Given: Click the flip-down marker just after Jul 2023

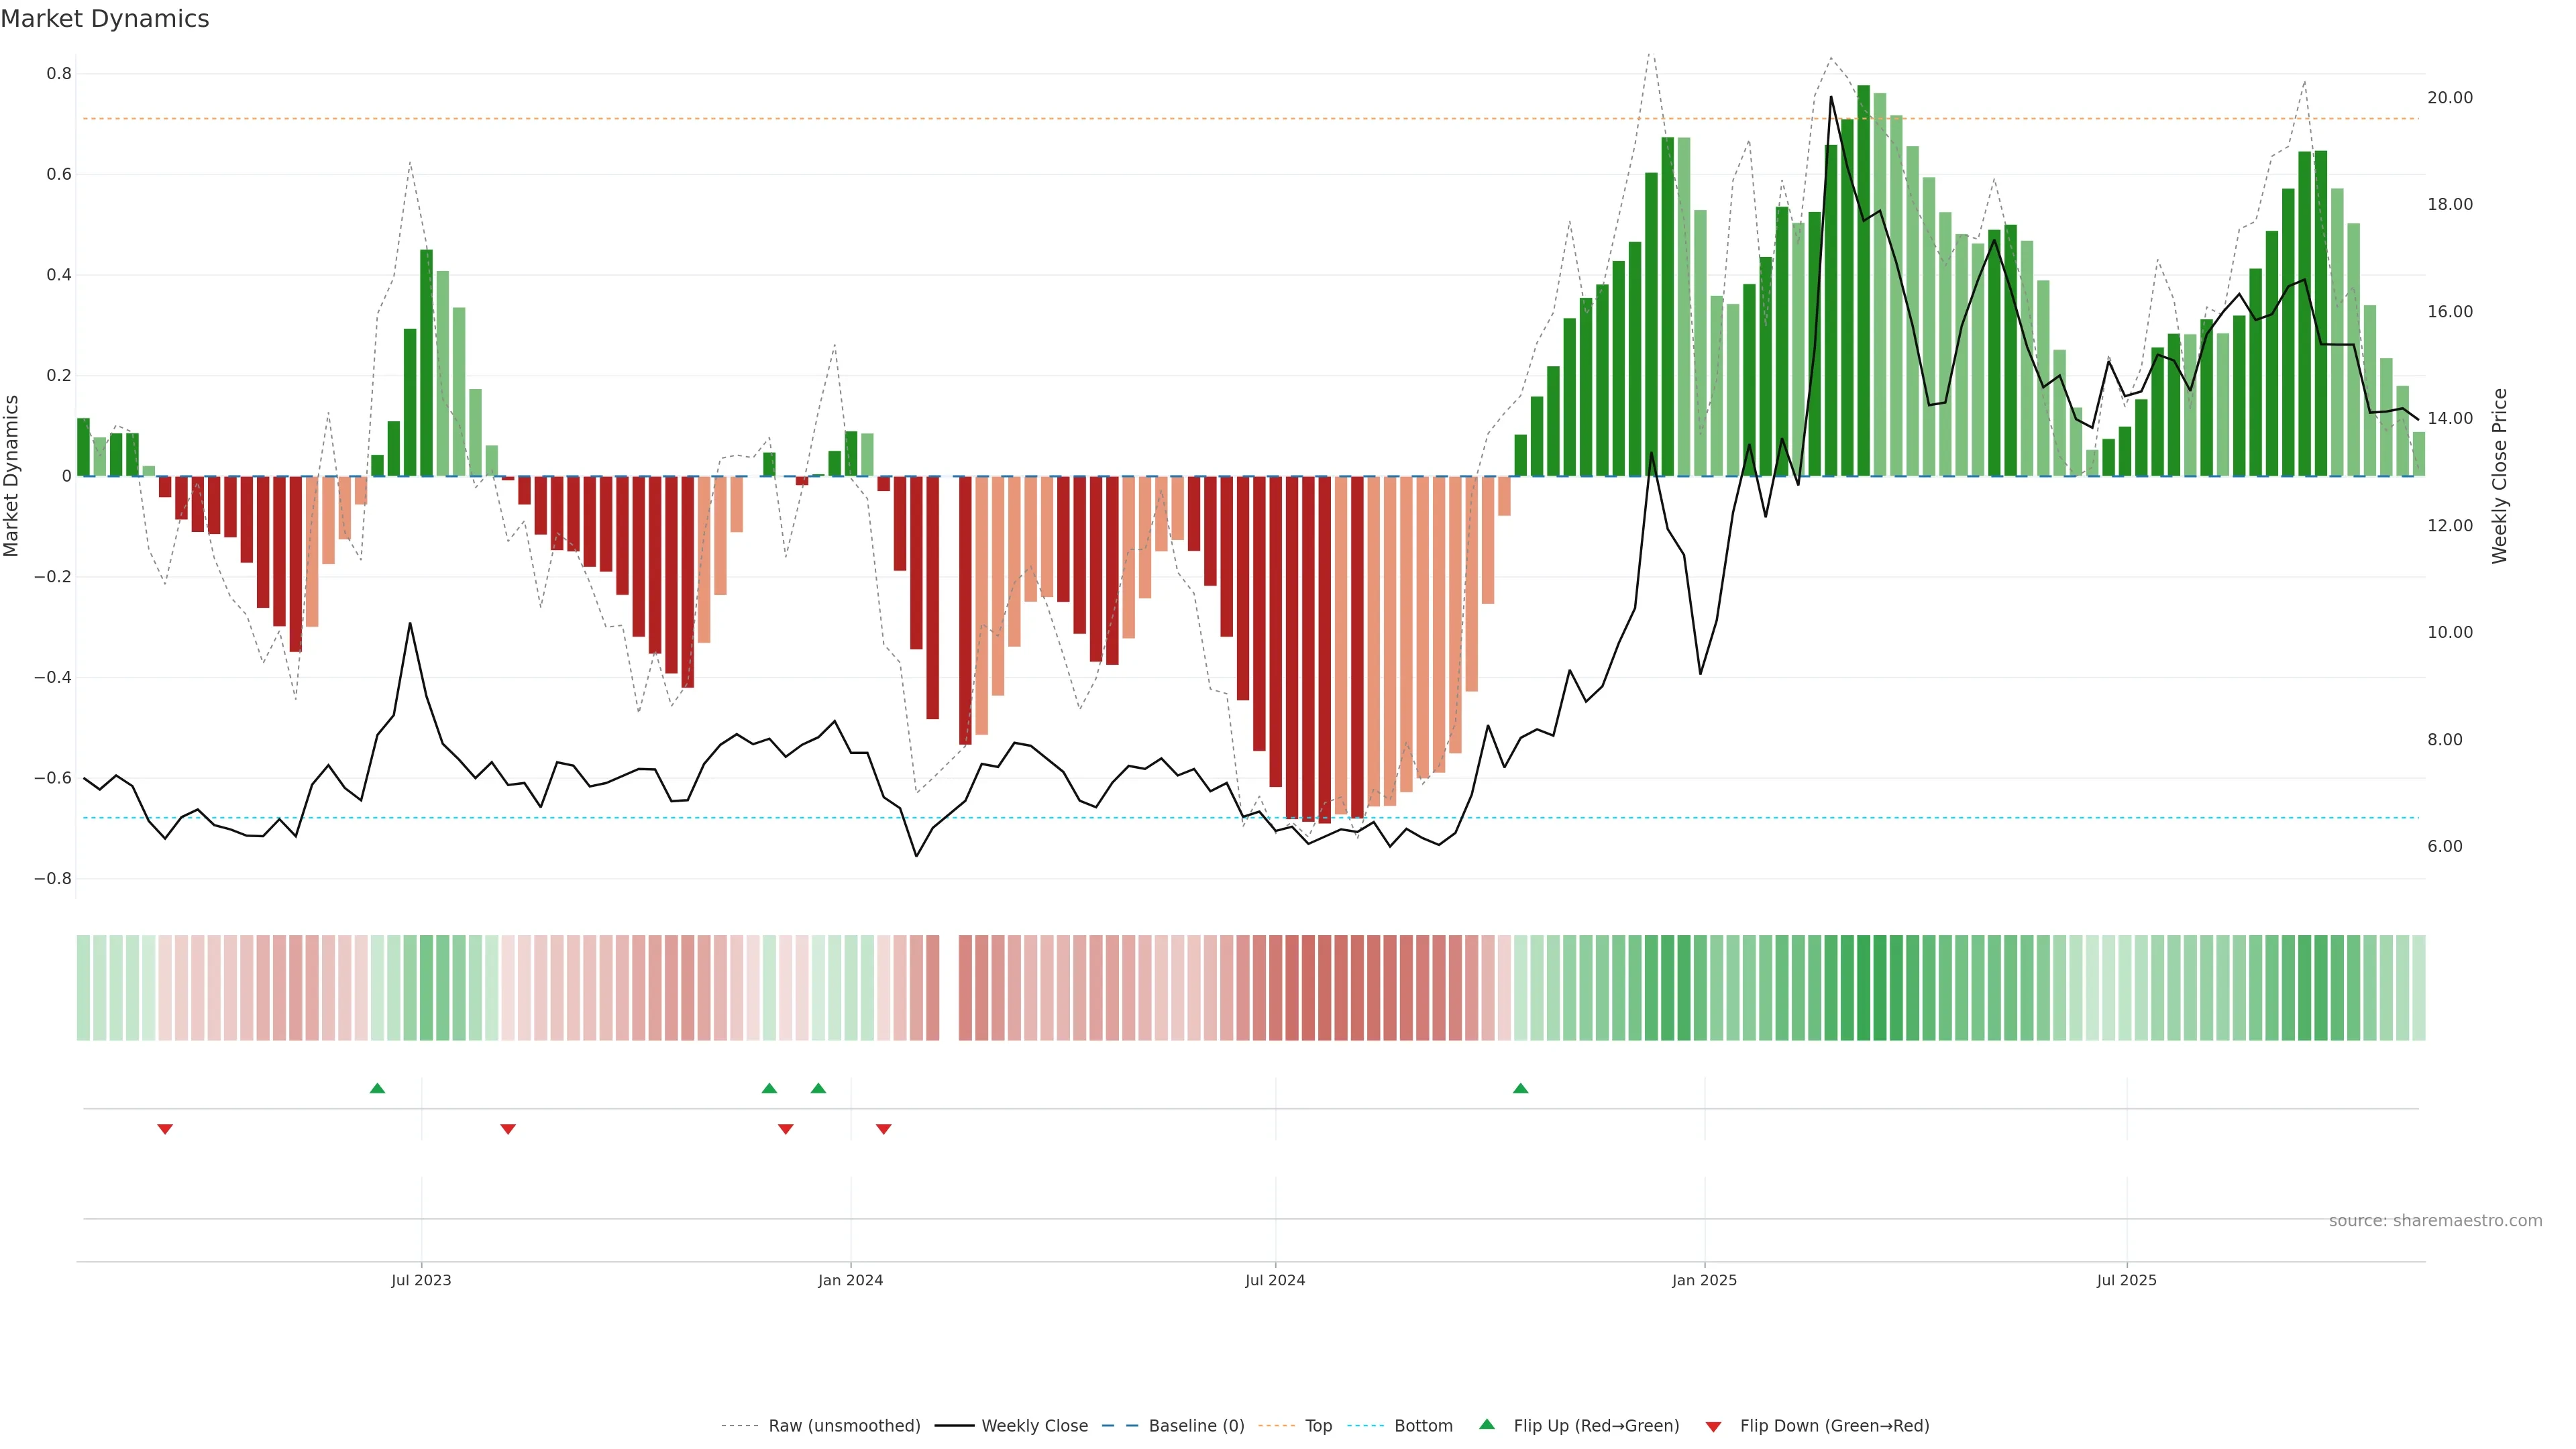Looking at the screenshot, I should coord(508,1129).
